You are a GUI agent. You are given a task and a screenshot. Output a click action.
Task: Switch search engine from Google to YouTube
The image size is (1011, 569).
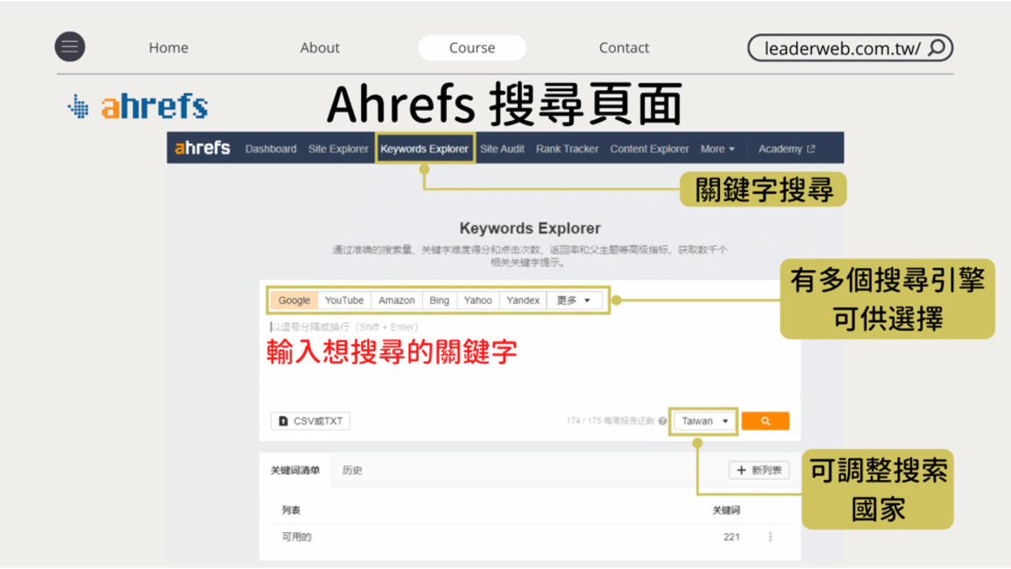click(343, 300)
